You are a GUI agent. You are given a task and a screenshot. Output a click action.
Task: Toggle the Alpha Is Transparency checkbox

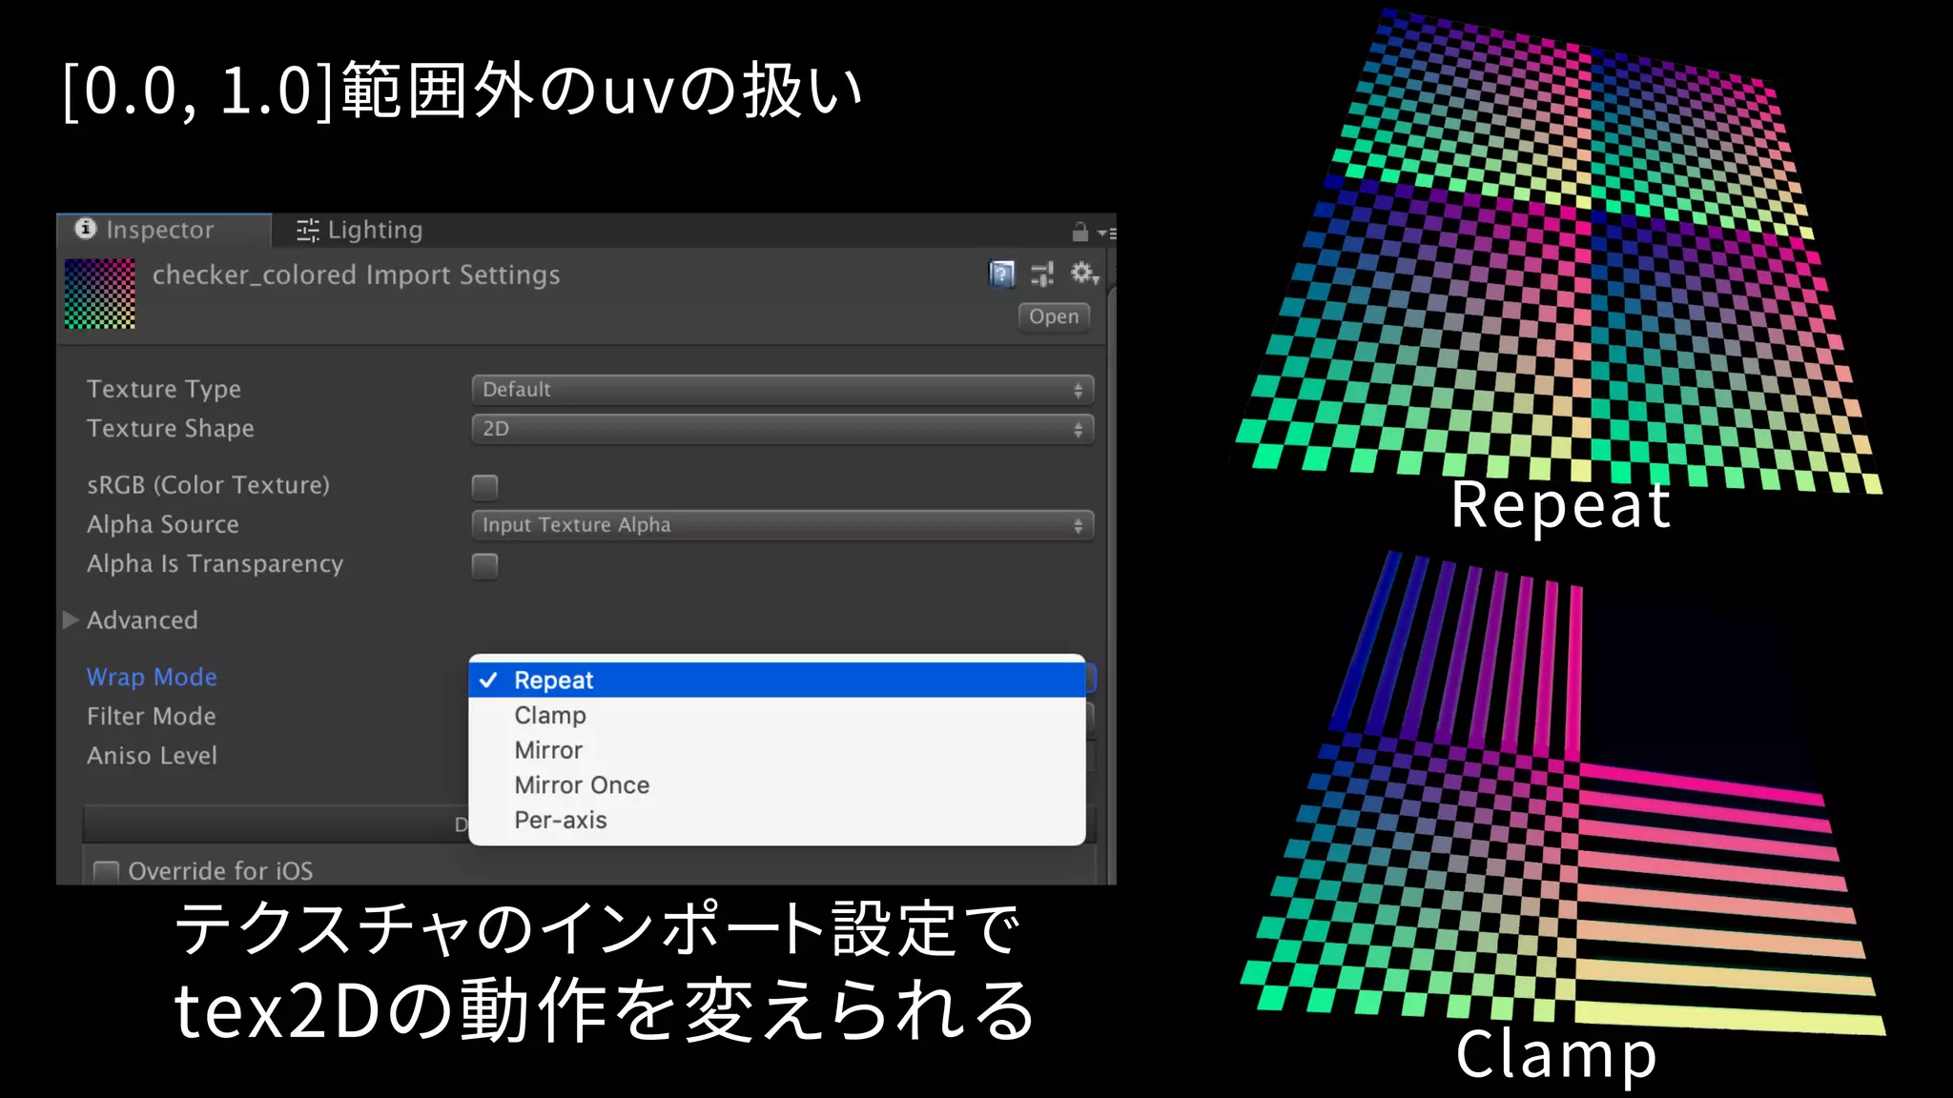(x=484, y=566)
